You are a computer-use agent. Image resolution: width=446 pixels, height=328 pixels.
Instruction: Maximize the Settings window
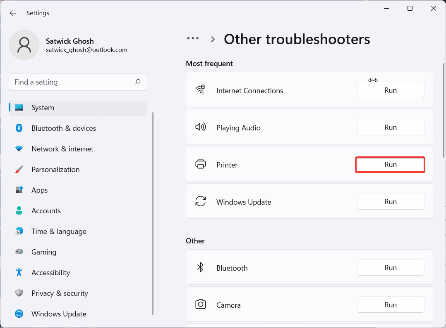410,8
